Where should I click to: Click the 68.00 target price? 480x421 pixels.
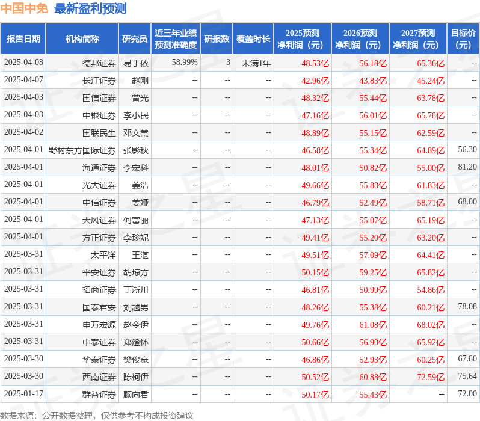click(x=467, y=201)
